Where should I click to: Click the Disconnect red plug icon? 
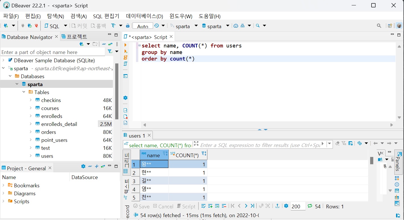[x=36, y=26]
